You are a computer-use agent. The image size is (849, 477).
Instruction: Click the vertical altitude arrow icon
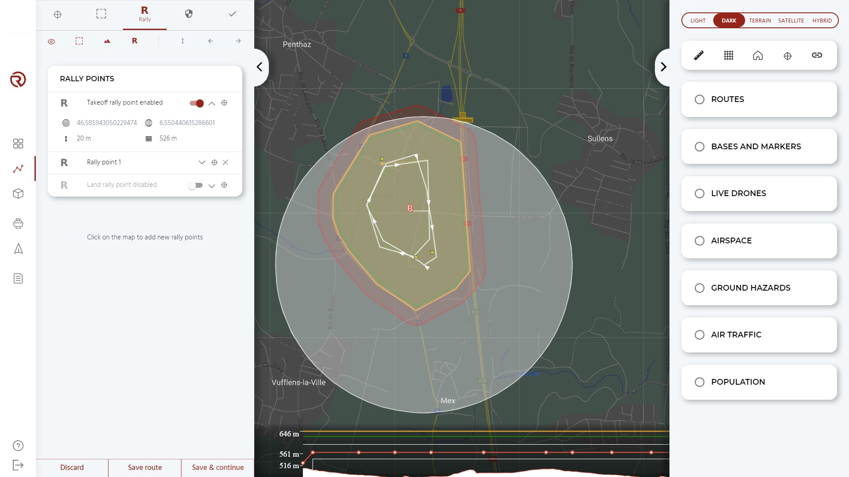(183, 41)
